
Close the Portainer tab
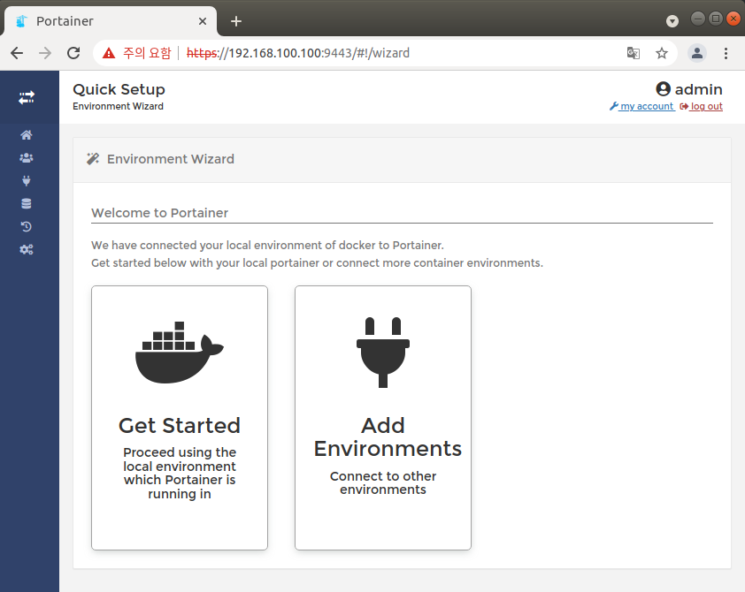click(203, 21)
